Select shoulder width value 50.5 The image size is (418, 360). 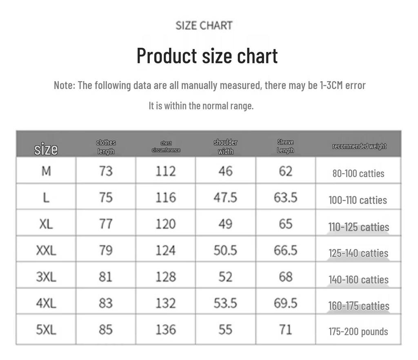pyautogui.click(x=225, y=250)
